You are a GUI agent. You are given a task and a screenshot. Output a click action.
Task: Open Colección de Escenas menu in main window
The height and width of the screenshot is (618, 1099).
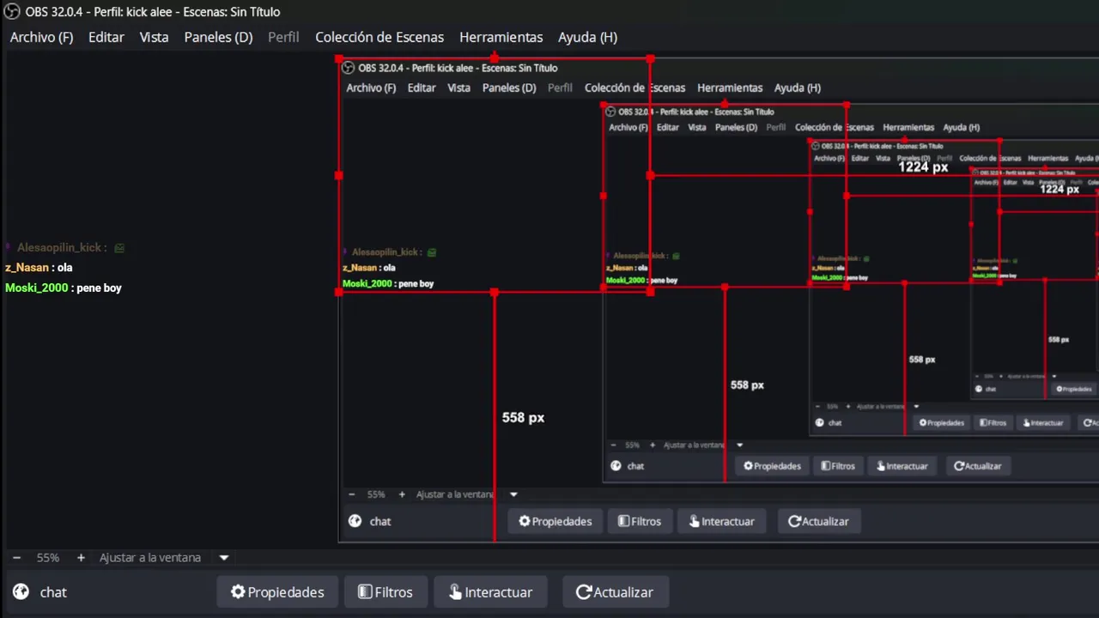(x=379, y=37)
